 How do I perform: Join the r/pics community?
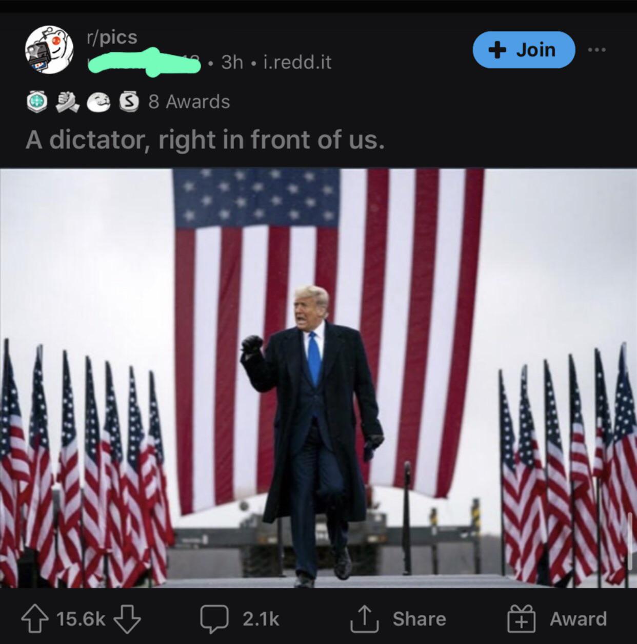point(524,50)
